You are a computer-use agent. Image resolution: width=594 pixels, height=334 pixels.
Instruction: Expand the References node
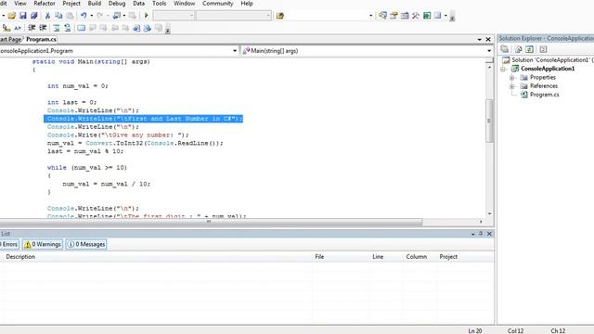pos(512,86)
